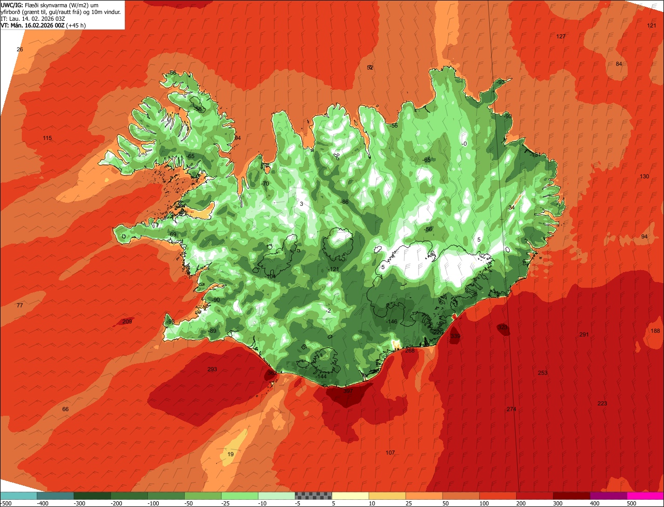
Task: Click the value 130 east of Iceland
Action: click(x=644, y=176)
